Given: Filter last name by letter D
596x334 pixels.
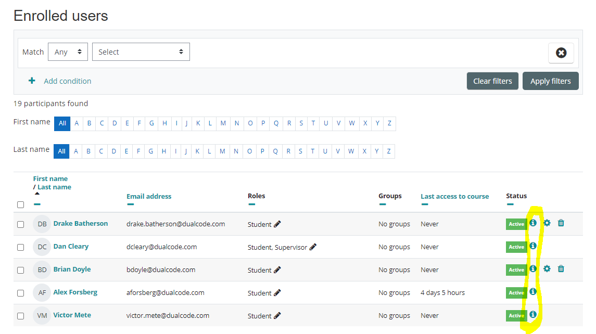Looking at the screenshot, I should (113, 151).
